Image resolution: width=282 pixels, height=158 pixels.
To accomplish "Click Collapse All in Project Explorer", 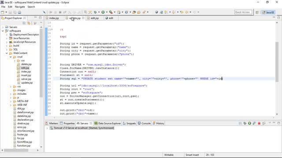I will 24,23.
